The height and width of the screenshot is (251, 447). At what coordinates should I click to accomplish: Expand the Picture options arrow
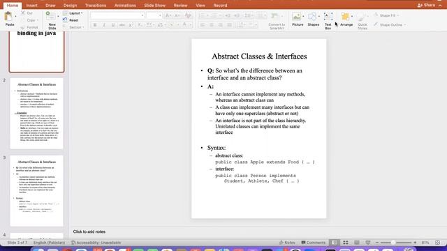click(x=303, y=16)
